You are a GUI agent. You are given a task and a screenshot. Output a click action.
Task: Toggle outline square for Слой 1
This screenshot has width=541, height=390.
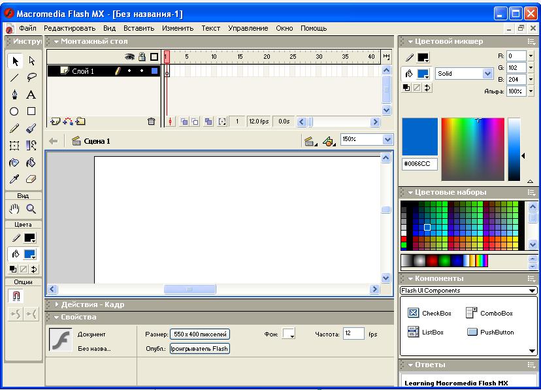pos(154,71)
